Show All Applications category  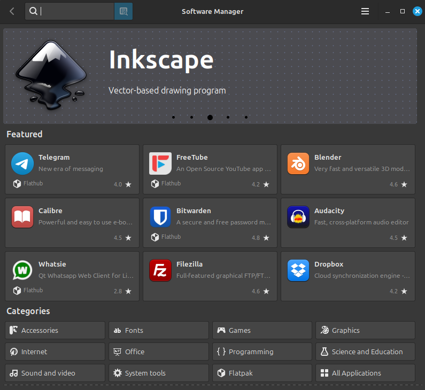click(x=365, y=373)
